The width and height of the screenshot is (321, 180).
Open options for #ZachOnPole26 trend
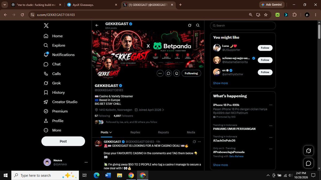(x=271, y=137)
